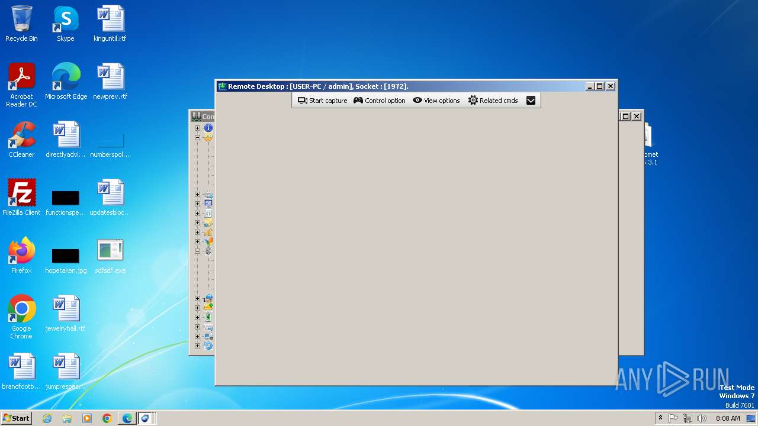Screen dimensions: 758x426
Task: Open the Action Center flag icon
Action: pyautogui.click(x=673, y=418)
